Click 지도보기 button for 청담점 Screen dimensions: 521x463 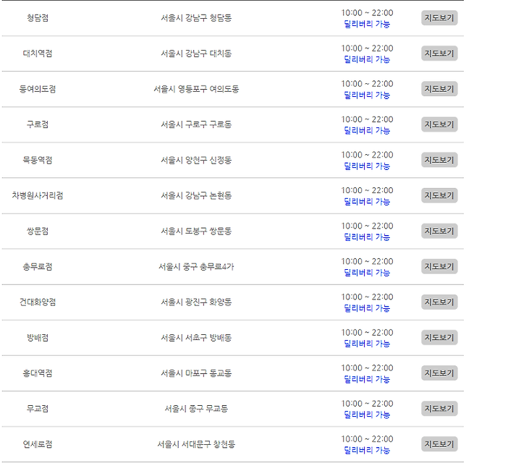click(x=439, y=18)
